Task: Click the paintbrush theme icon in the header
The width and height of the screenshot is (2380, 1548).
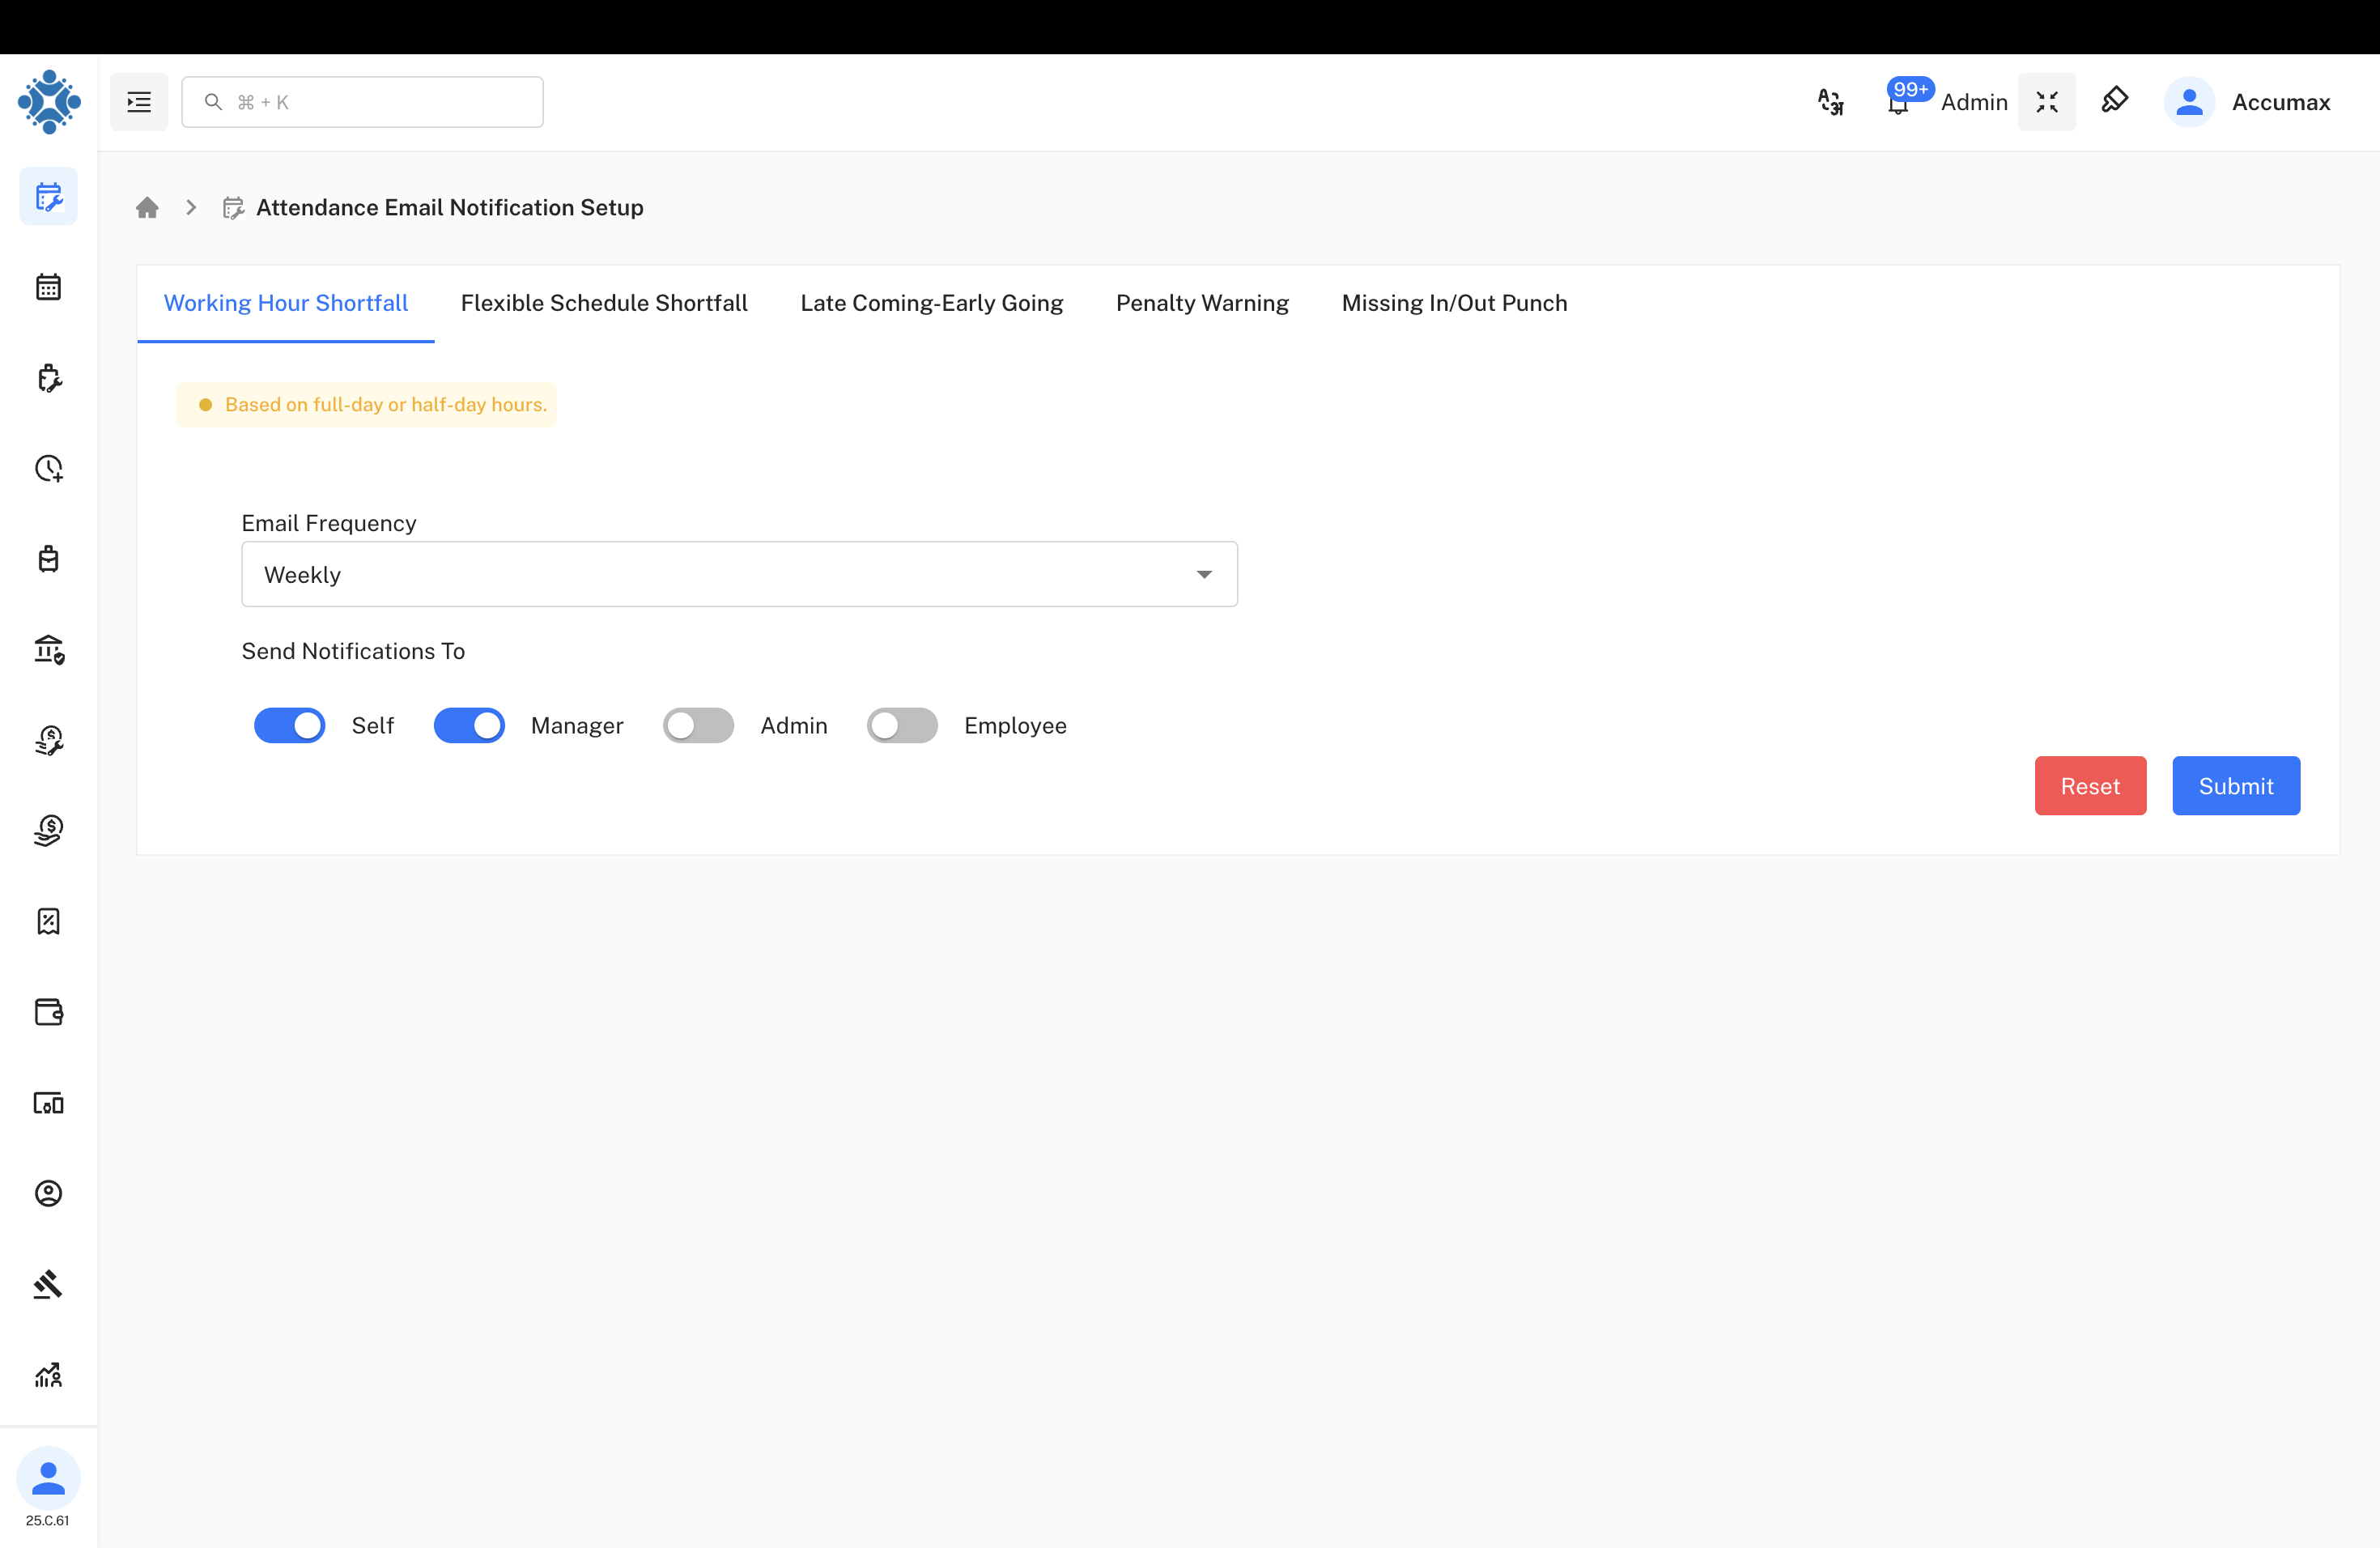Action: pos(2115,101)
